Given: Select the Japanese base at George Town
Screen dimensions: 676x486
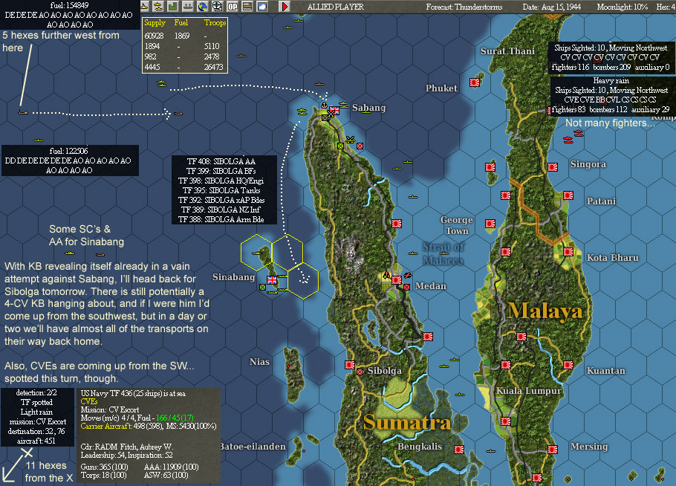Looking at the screenshot, I should tap(490, 224).
